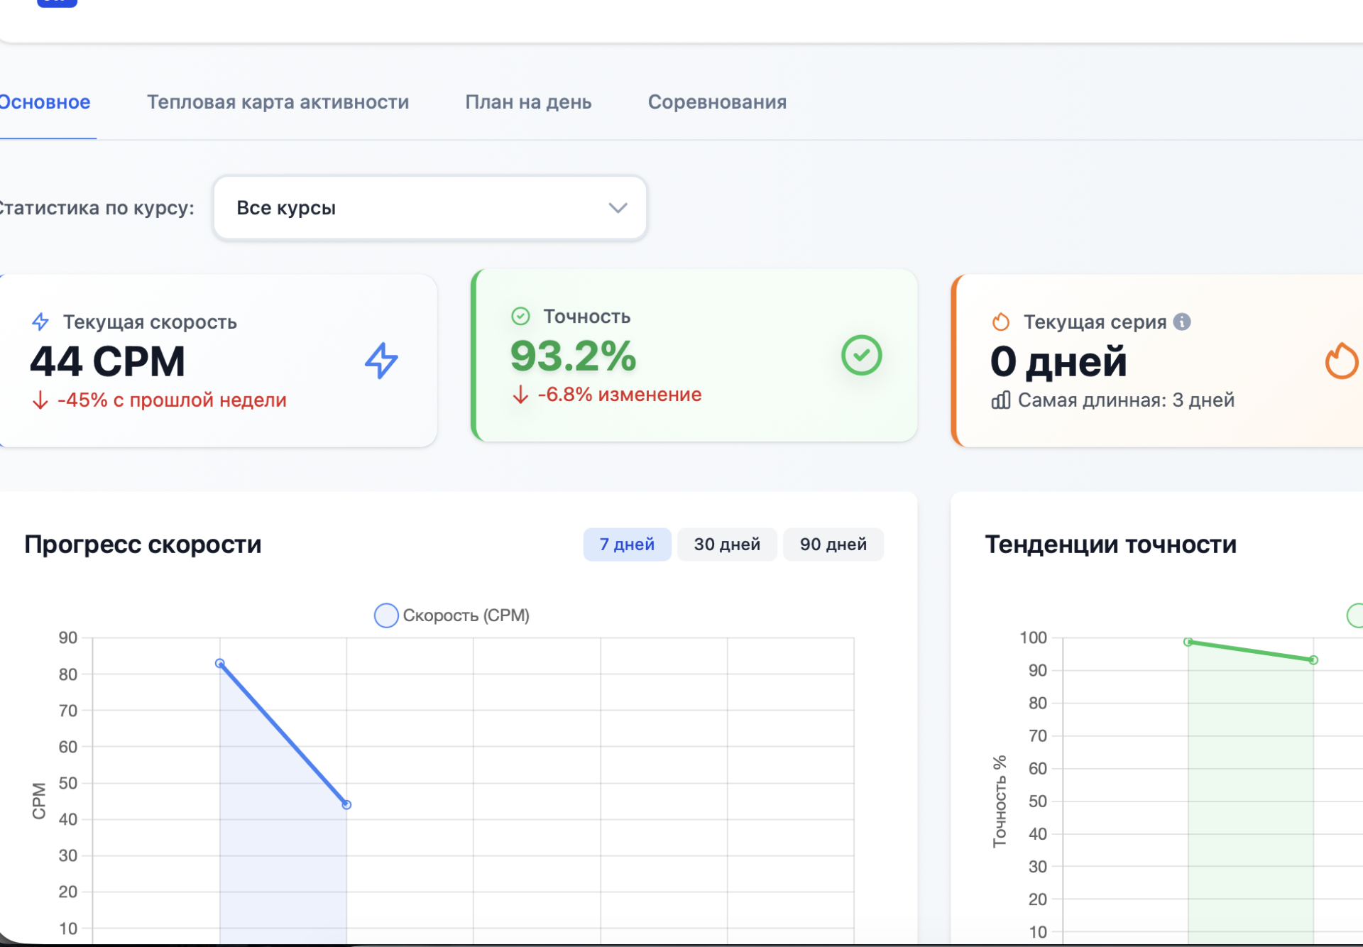Switch chart range to 90 дней
Screen dimensions: 1363x947
point(833,544)
